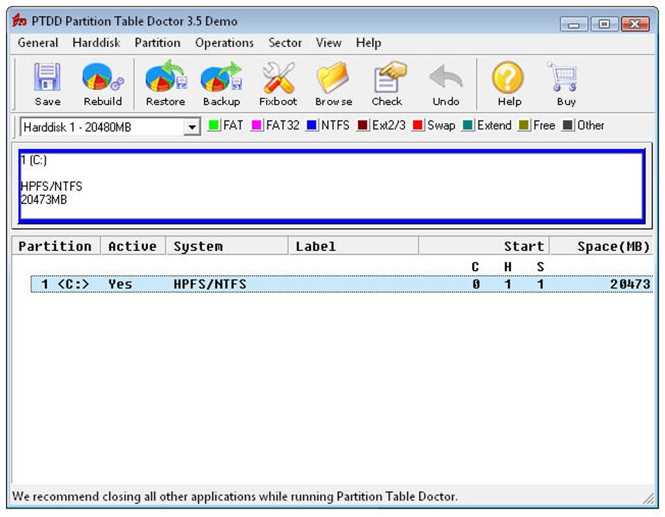
Task: Click the Save floppy disk icon
Action: (47, 77)
